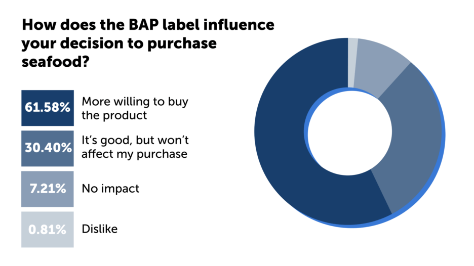474x266 pixels.
Task: Click the word "BAP" in the heading
Action: pos(133,25)
